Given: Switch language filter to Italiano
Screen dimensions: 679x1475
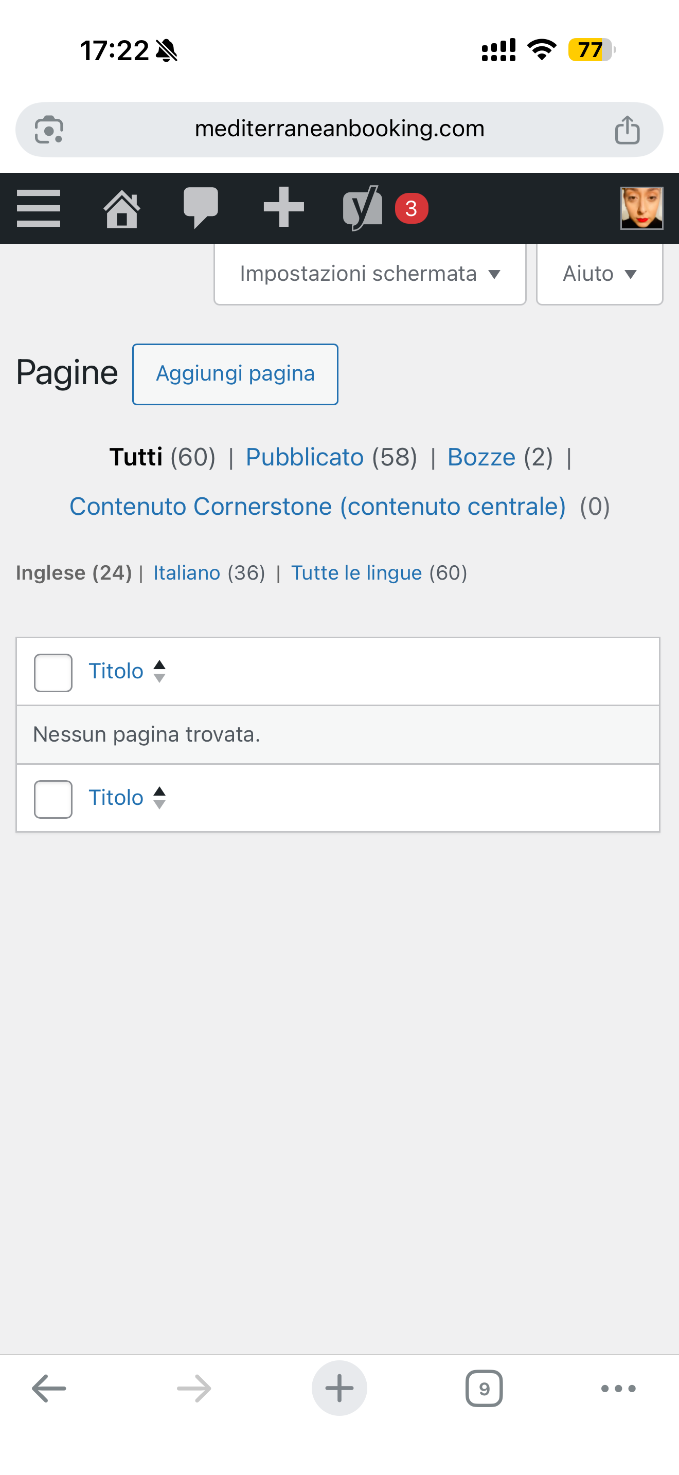Looking at the screenshot, I should [187, 572].
